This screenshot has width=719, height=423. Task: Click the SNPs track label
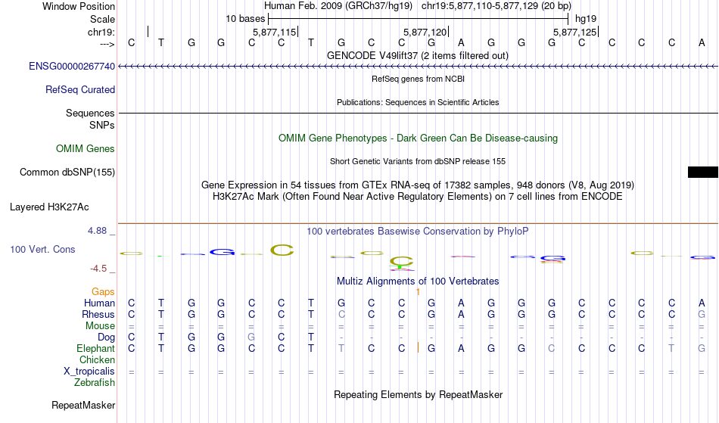102,125
